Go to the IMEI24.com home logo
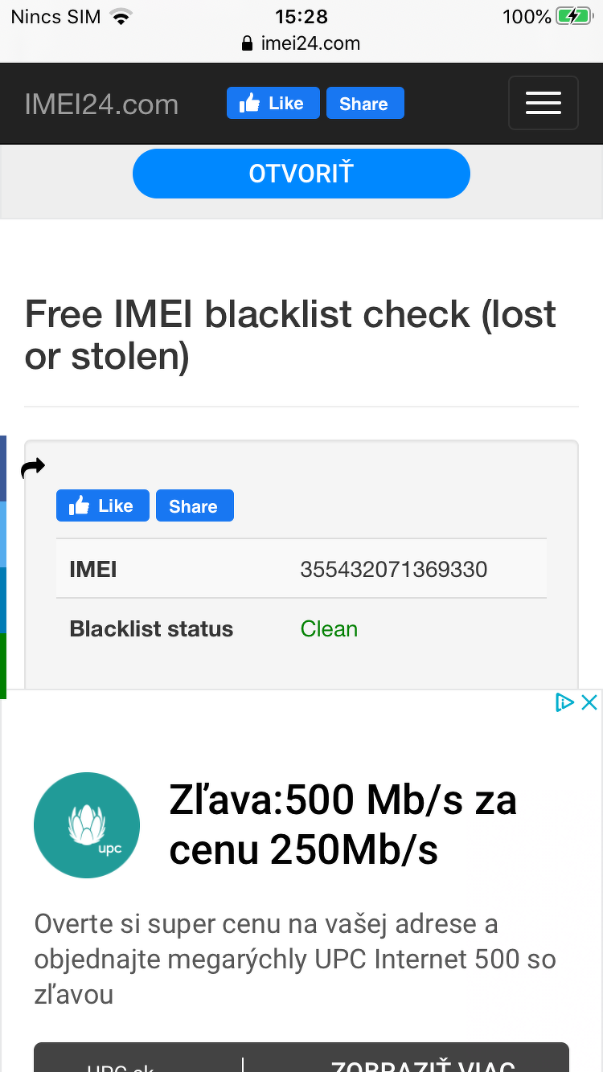 click(101, 104)
